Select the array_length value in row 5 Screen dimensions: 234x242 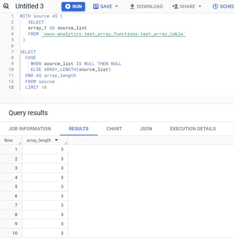(62, 187)
